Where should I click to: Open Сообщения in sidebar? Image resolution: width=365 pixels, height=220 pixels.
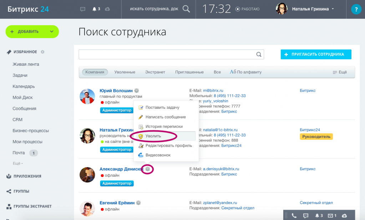pyautogui.click(x=24, y=108)
